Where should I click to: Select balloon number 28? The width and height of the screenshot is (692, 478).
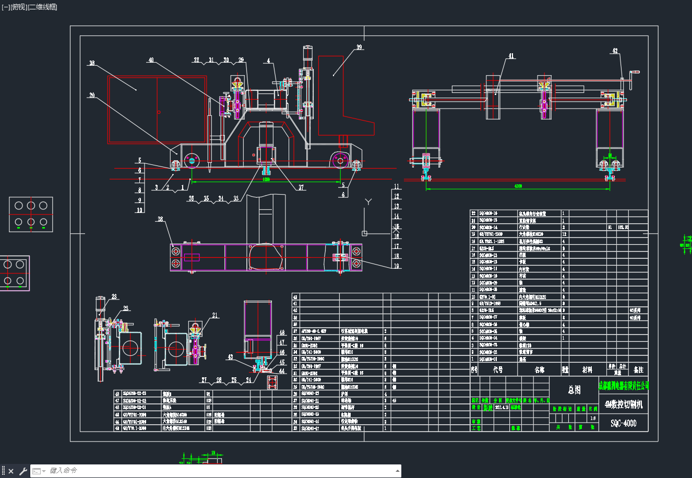(160, 219)
